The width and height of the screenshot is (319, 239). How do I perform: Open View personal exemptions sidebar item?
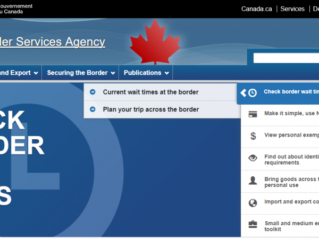pos(291,135)
